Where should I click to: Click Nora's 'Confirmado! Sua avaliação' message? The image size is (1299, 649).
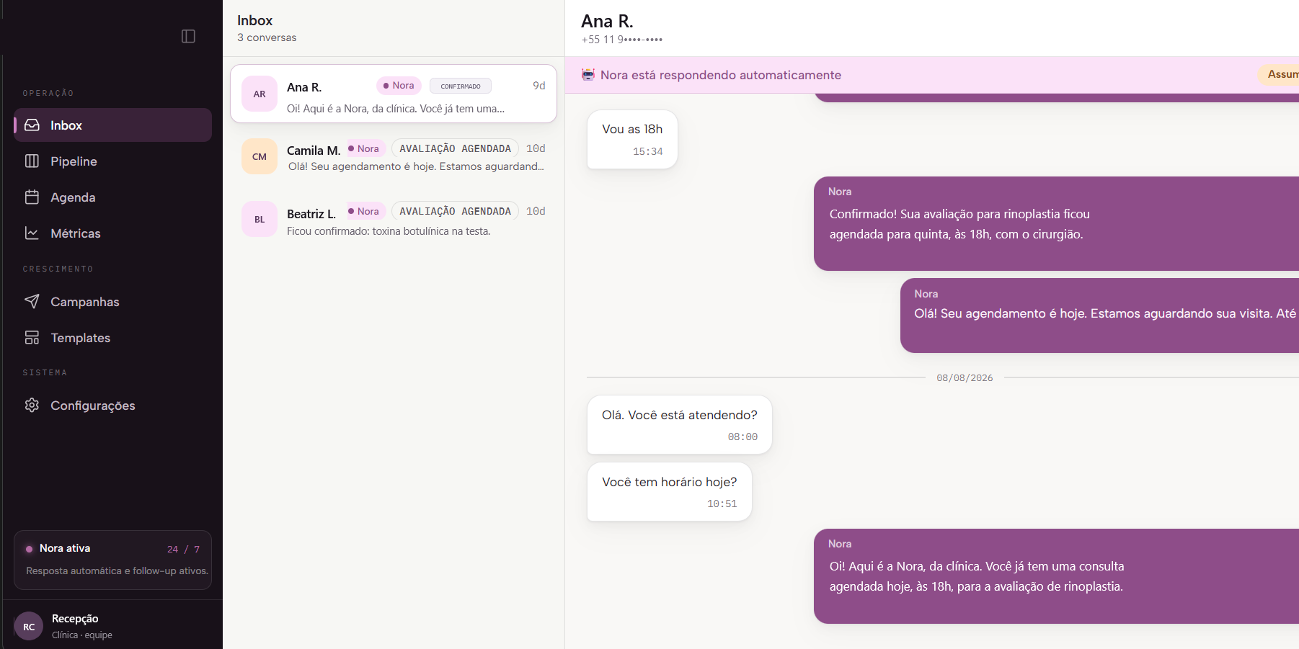click(x=1056, y=223)
